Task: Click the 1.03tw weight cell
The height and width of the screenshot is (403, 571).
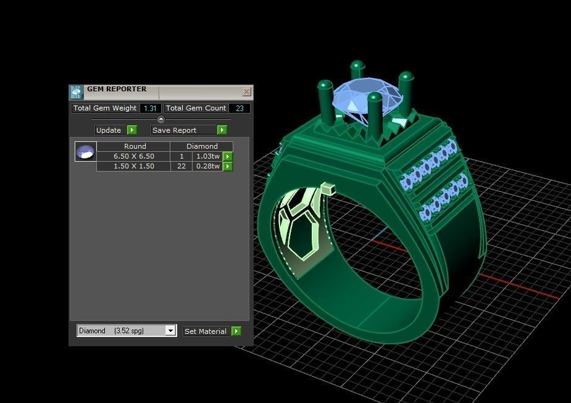Action: (x=207, y=156)
